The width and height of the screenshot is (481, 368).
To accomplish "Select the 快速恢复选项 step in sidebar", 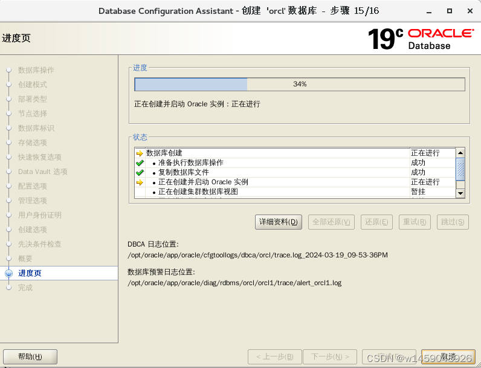I will (39, 157).
